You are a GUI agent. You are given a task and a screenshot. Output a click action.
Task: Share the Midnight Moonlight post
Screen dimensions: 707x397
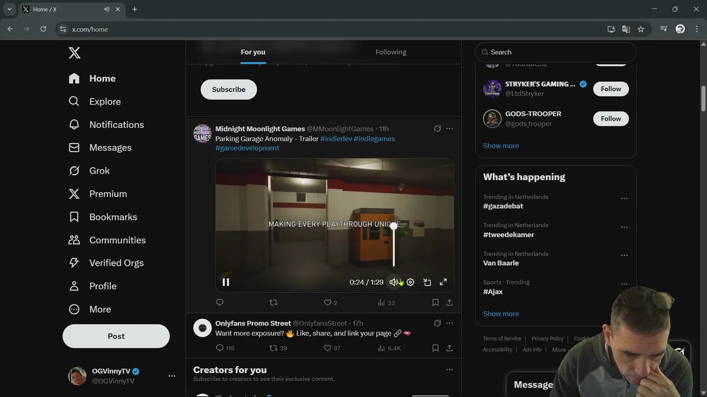point(450,303)
